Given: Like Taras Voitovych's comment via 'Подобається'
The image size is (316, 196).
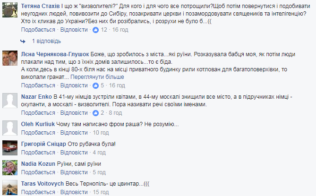Looking at the screenshot, I should [39, 192].
